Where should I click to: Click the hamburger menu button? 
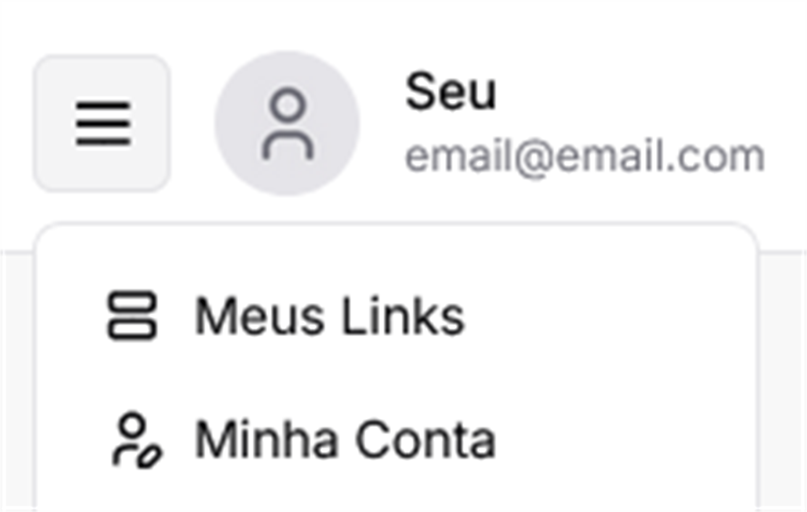coord(102,123)
